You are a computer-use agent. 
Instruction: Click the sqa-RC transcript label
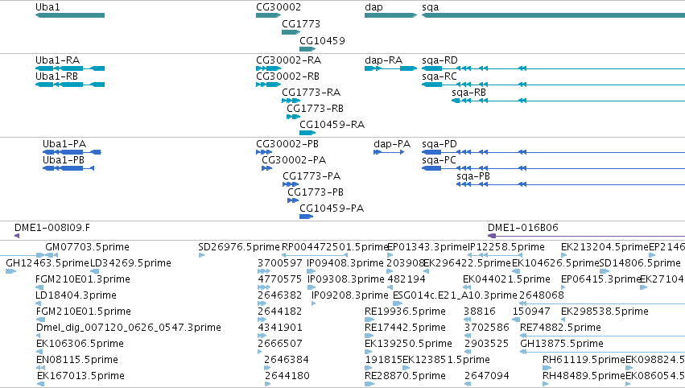[x=439, y=76]
